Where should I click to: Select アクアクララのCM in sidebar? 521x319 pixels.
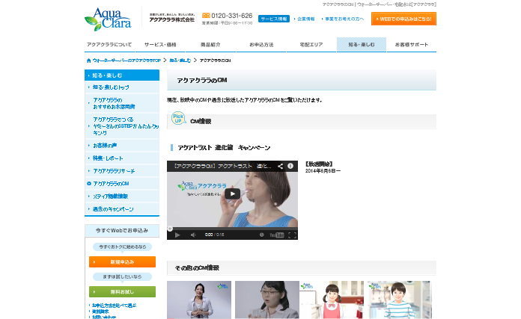122,183
